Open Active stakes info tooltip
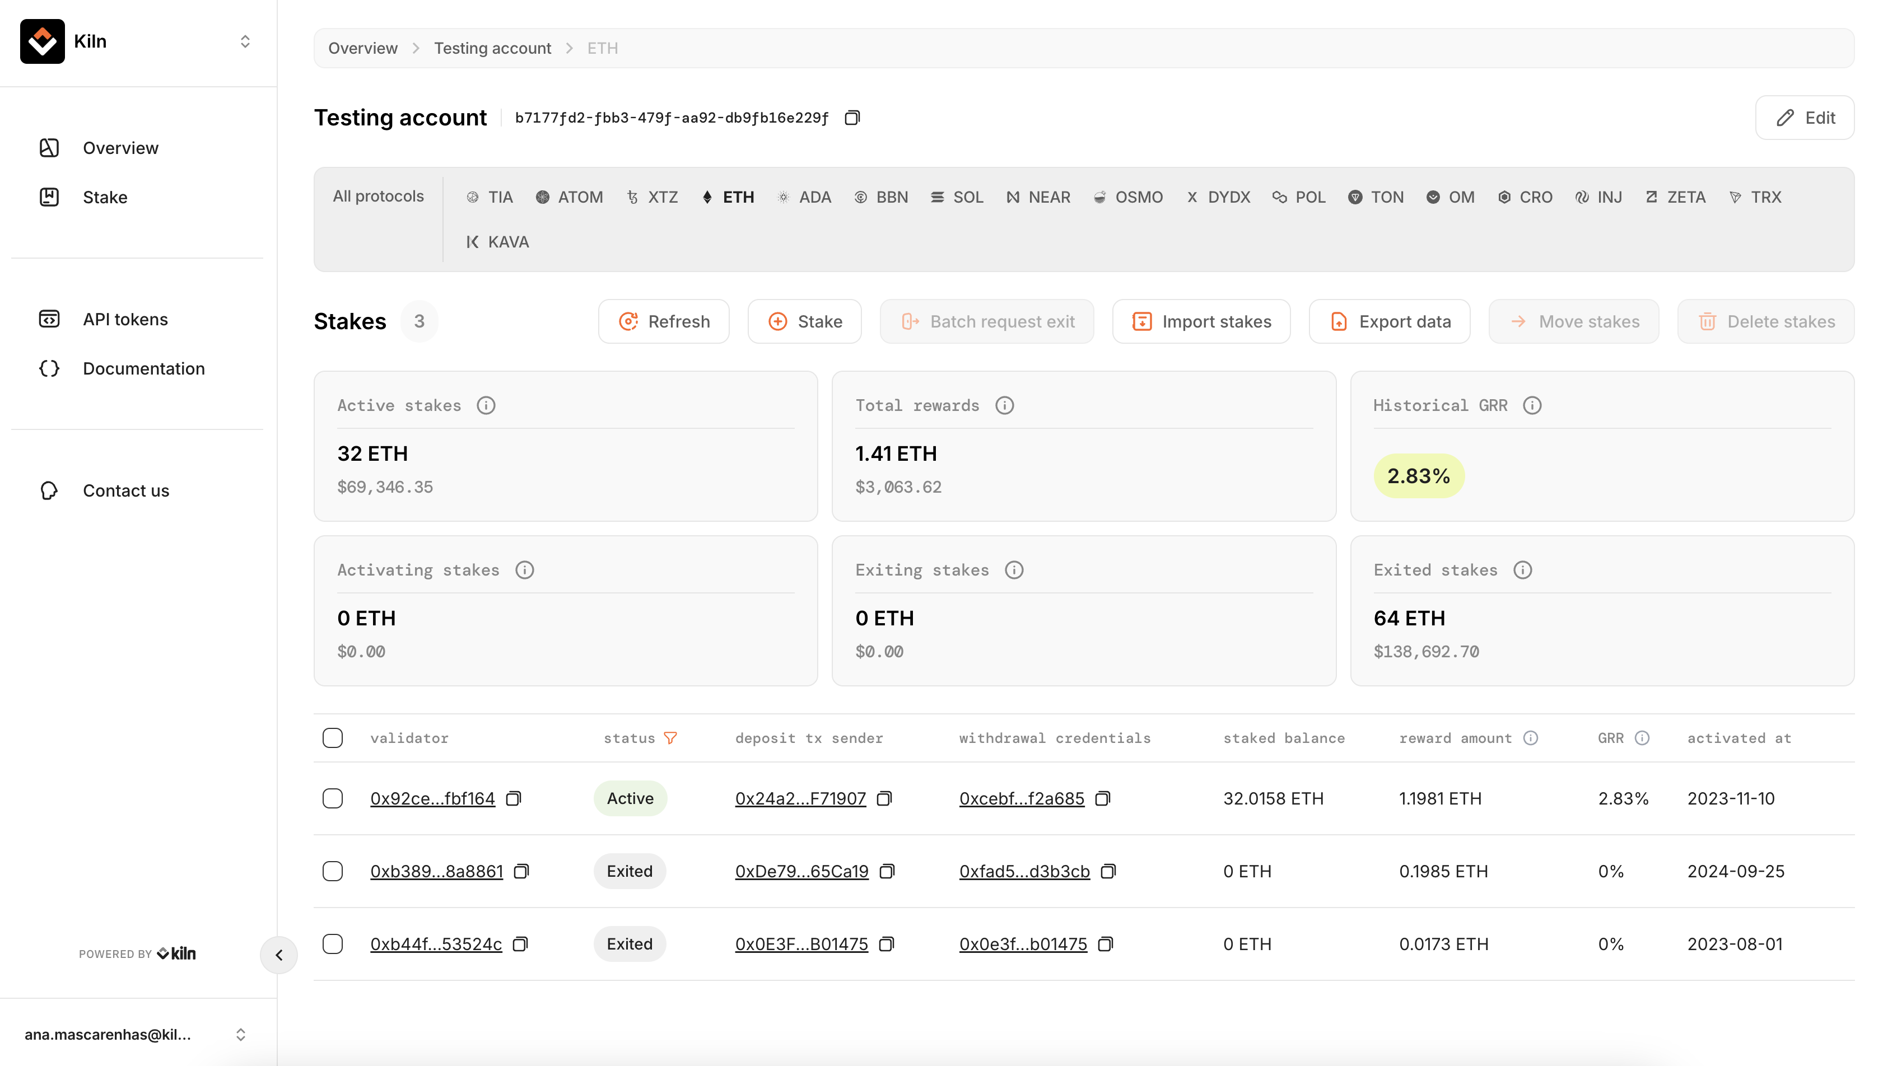Viewport: 1883px width, 1066px height. click(486, 405)
